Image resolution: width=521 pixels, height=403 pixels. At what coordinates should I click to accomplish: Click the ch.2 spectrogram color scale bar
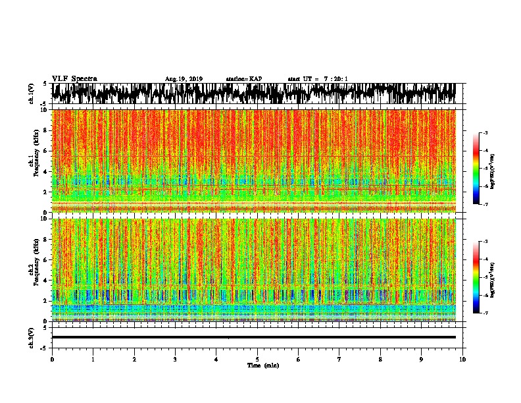click(x=476, y=277)
